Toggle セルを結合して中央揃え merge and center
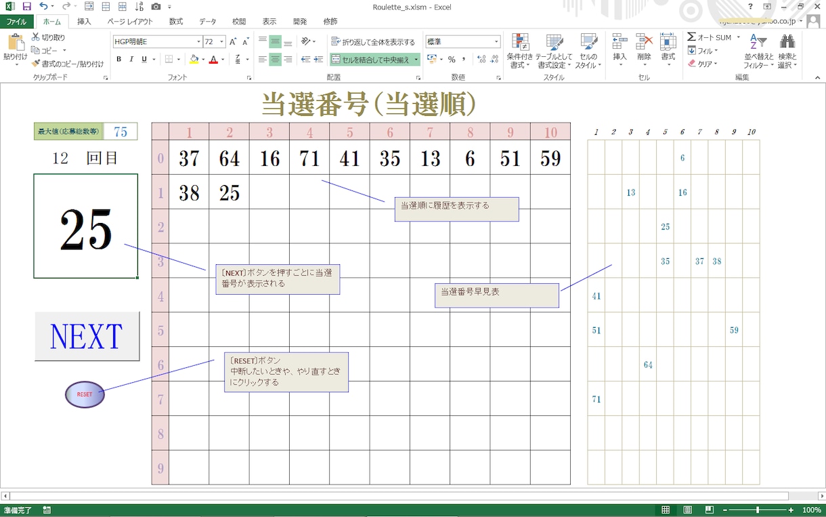 coord(374,60)
